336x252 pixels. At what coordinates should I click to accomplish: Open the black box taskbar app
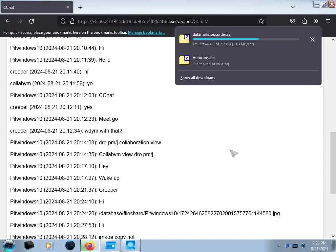click(29, 245)
